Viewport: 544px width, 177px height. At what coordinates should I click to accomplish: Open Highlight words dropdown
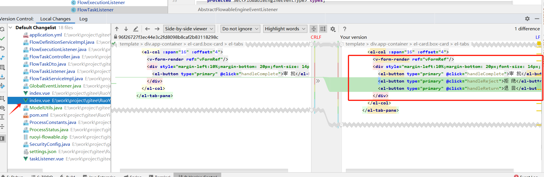285,29
